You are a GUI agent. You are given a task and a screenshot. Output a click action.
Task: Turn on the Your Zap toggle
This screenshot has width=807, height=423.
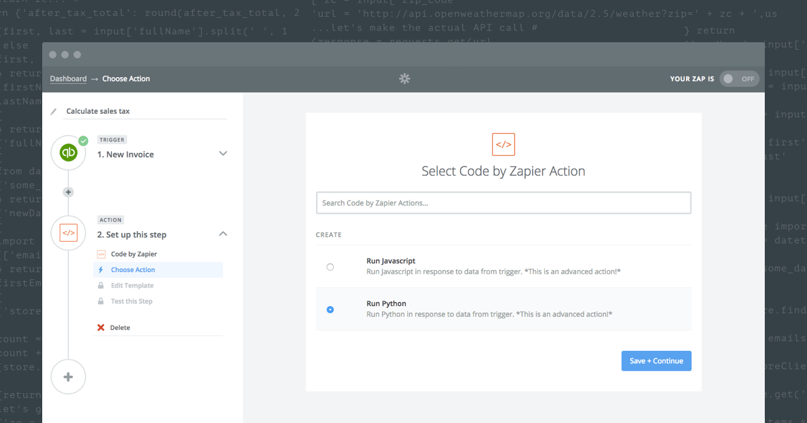pos(739,79)
